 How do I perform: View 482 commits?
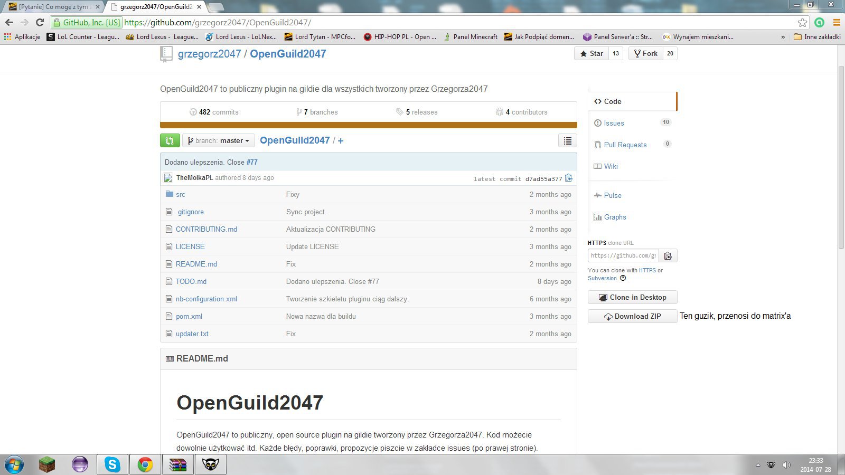(214, 112)
